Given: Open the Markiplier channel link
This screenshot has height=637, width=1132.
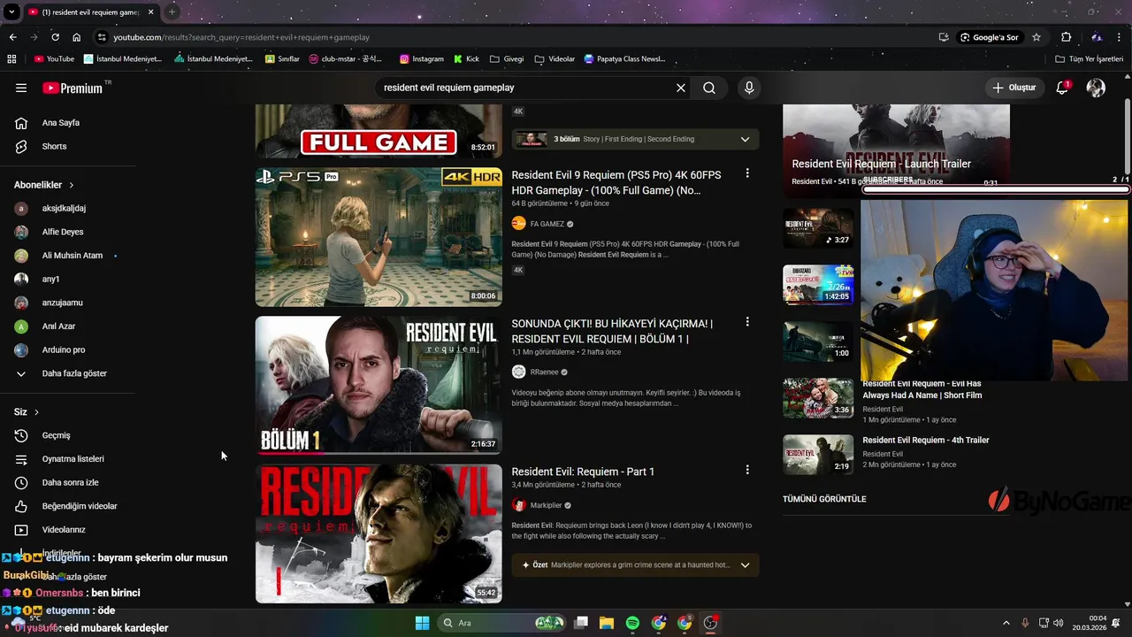Looking at the screenshot, I should tap(546, 505).
